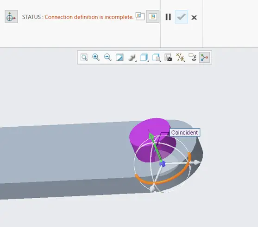Toggle show component in assembly window
This screenshot has height=227, width=258.
pos(153,17)
